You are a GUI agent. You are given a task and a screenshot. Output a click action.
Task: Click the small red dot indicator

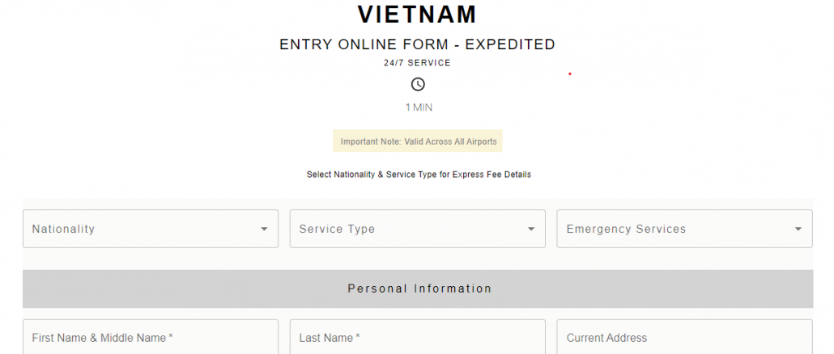570,74
